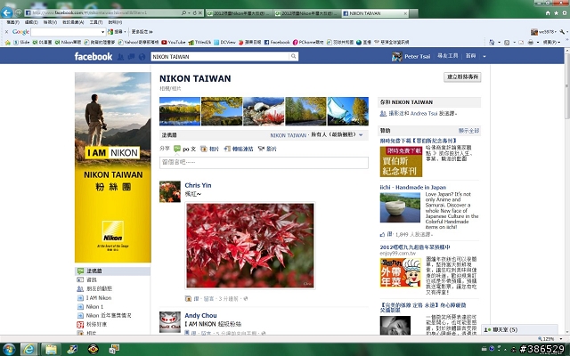Open the second item in the IE menu bar
This screenshot has width=570, height=356.
tap(31, 22)
